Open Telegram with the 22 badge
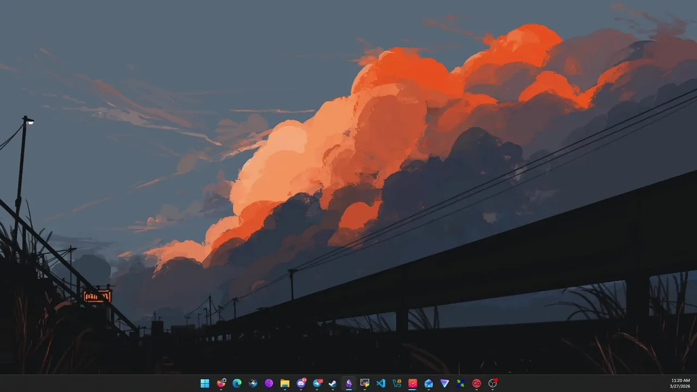The height and width of the screenshot is (392, 697). [317, 383]
